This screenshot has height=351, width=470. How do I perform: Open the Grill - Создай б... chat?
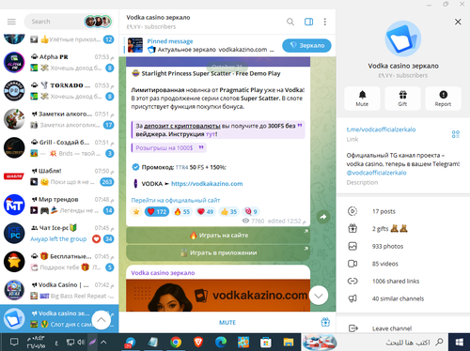[59, 147]
